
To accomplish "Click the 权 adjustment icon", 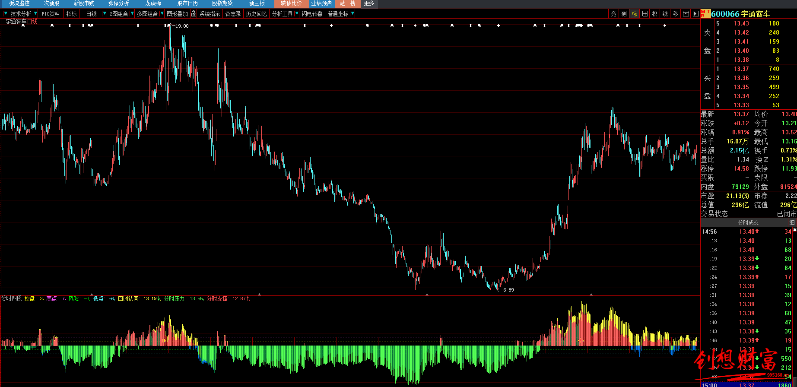I will coord(655,14).
